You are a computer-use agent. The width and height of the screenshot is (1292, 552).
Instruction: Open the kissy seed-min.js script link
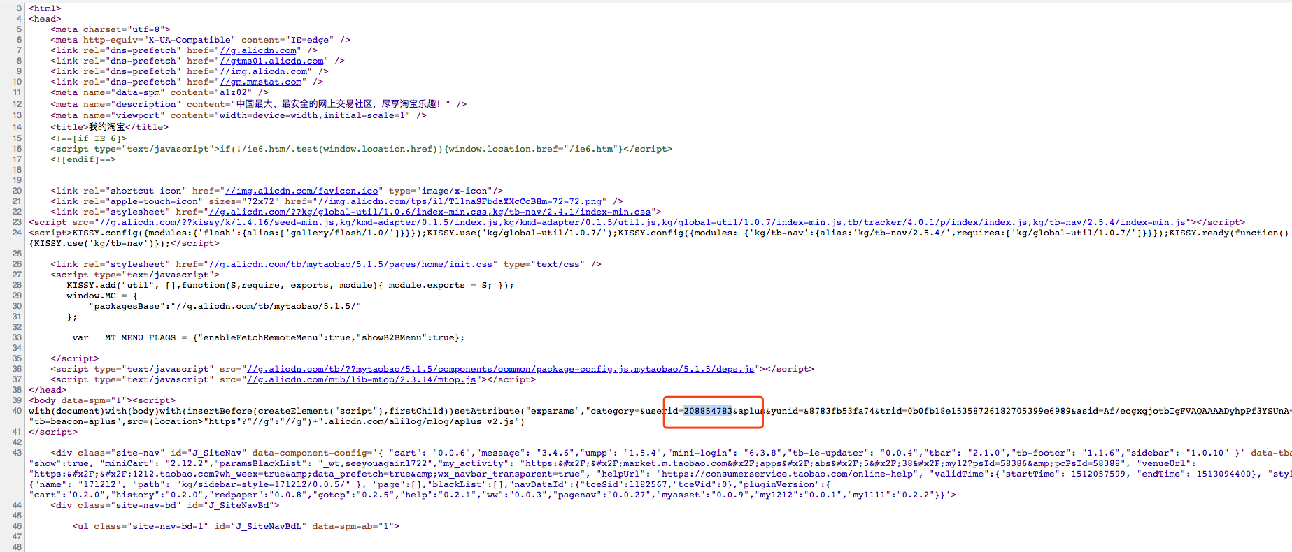coord(642,222)
